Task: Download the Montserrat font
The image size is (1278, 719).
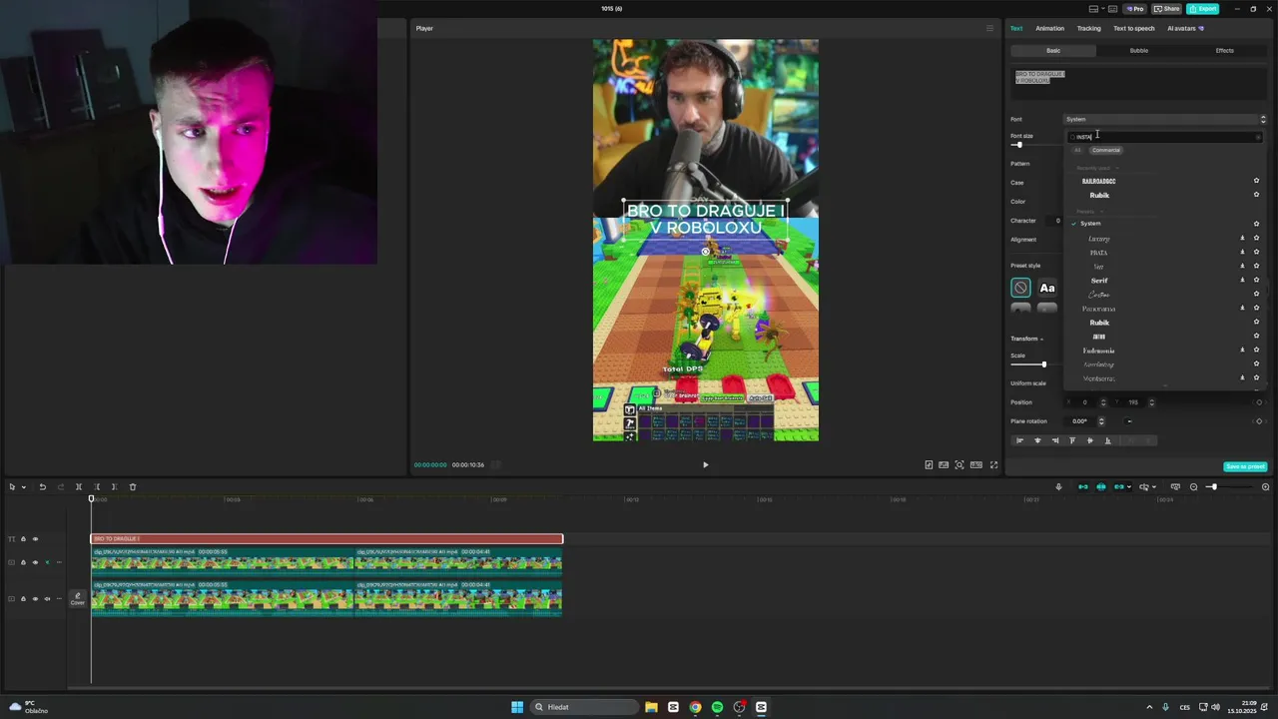Action: 1242,377
